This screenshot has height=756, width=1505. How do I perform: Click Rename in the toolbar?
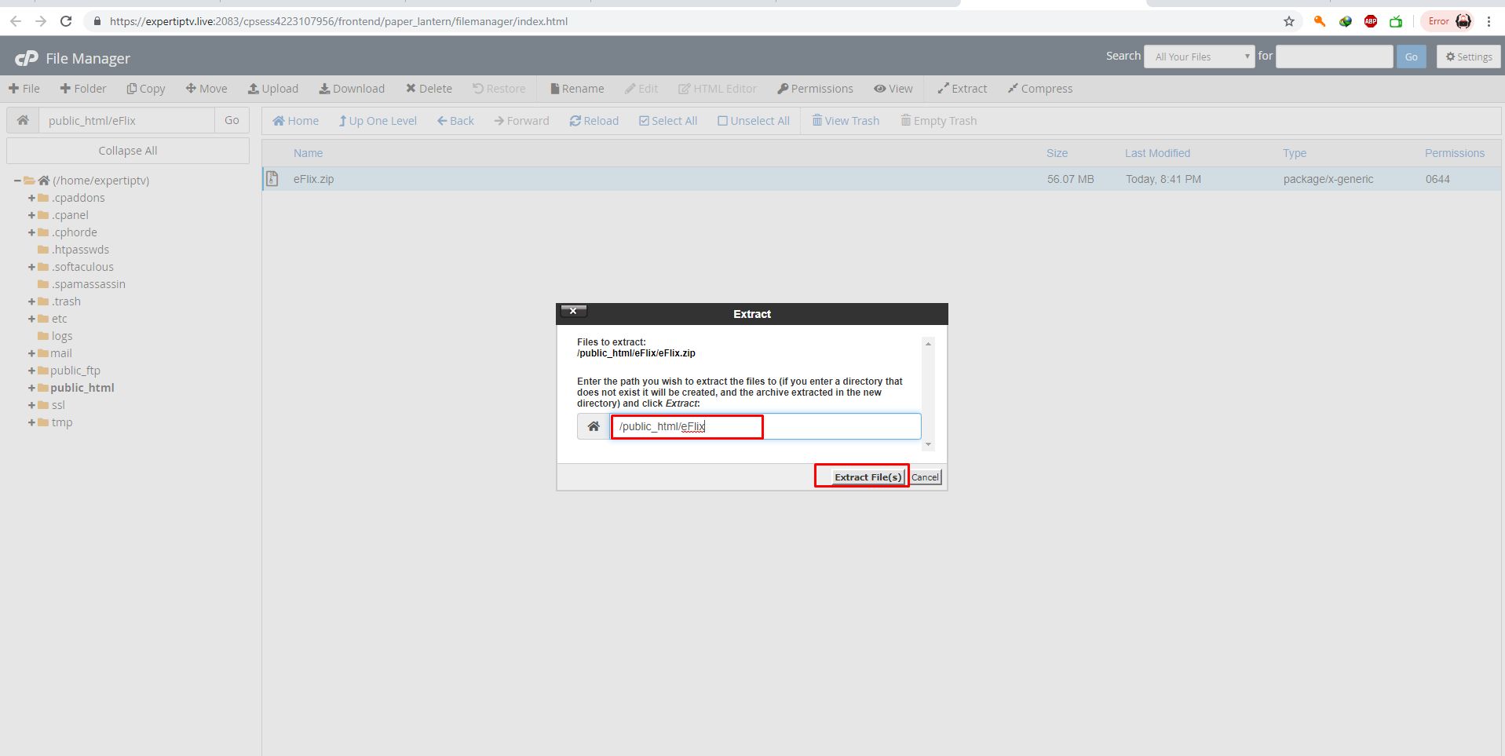(x=577, y=89)
